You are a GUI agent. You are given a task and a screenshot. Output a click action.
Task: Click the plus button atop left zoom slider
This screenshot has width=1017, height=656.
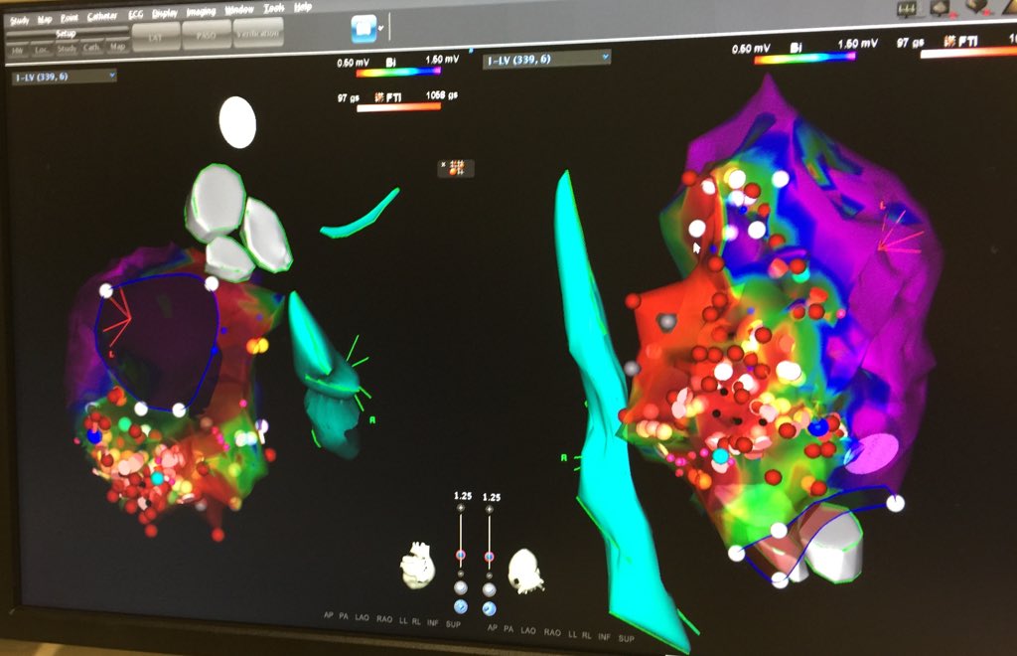[461, 508]
